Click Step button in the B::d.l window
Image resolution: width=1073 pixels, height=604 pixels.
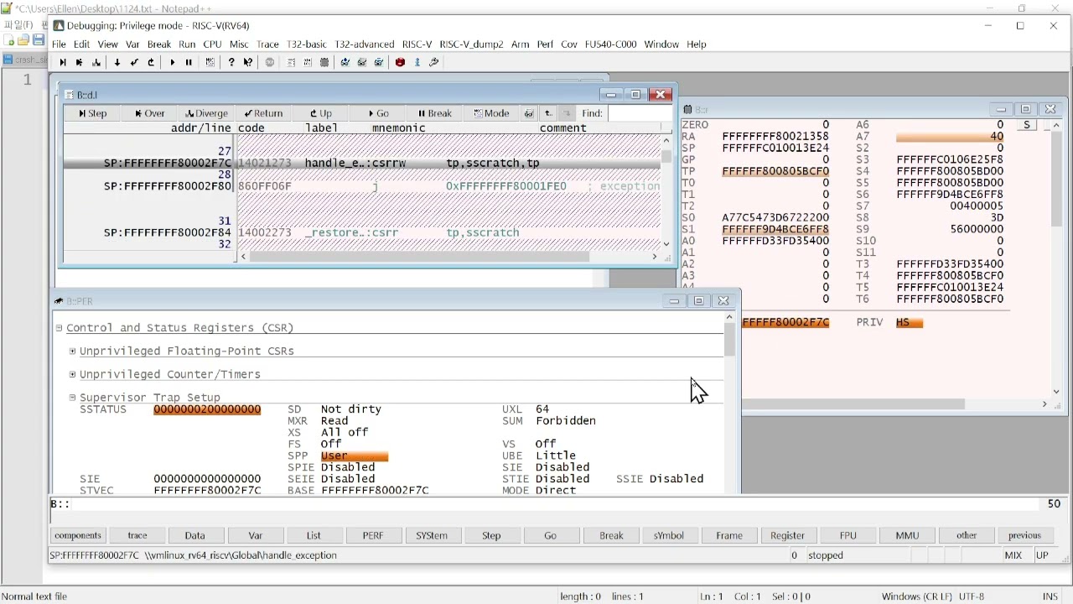pyautogui.click(x=92, y=113)
